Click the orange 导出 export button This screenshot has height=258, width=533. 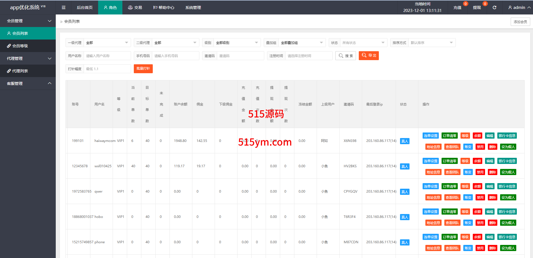point(369,56)
